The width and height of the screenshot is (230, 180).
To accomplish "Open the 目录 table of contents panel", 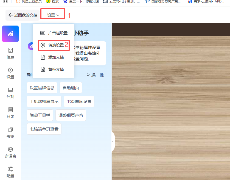I will tap(10, 113).
